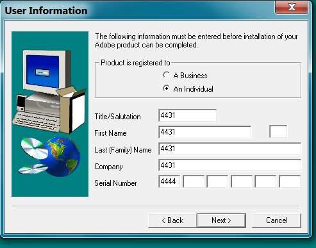The image size is (316, 248).
Task: Click the small initial box beside First Name
Action: click(278, 131)
